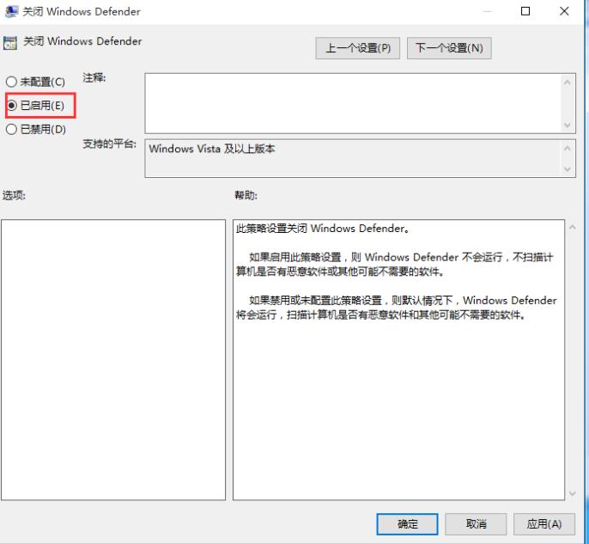This screenshot has height=544, width=589.
Task: Select the 未配置(C) radio option
Action: [x=36, y=82]
